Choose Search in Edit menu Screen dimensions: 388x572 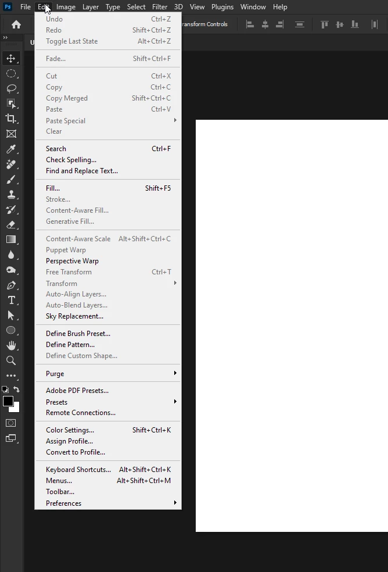108,148
